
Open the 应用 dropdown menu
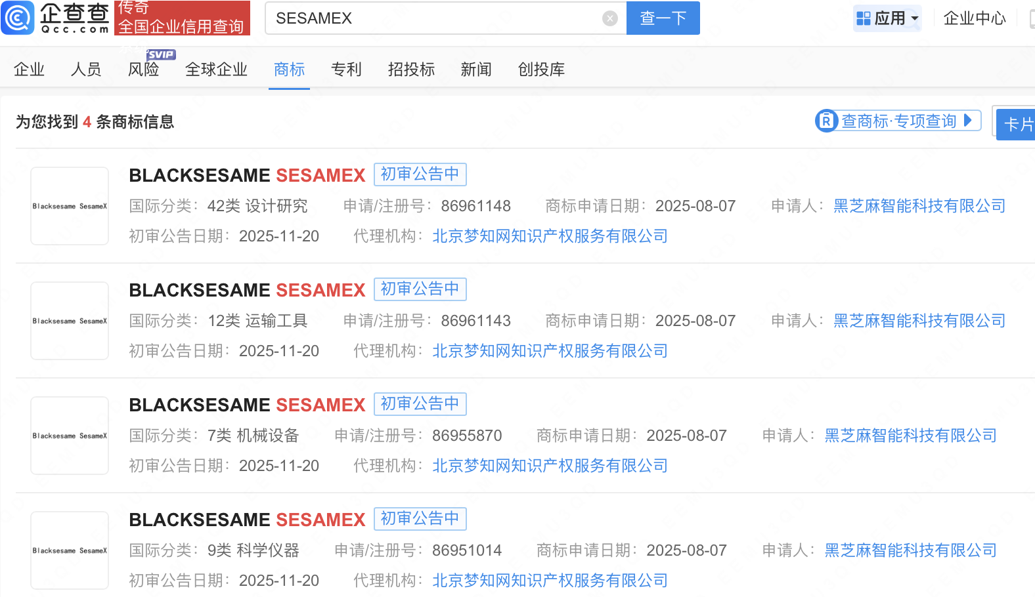tap(888, 18)
